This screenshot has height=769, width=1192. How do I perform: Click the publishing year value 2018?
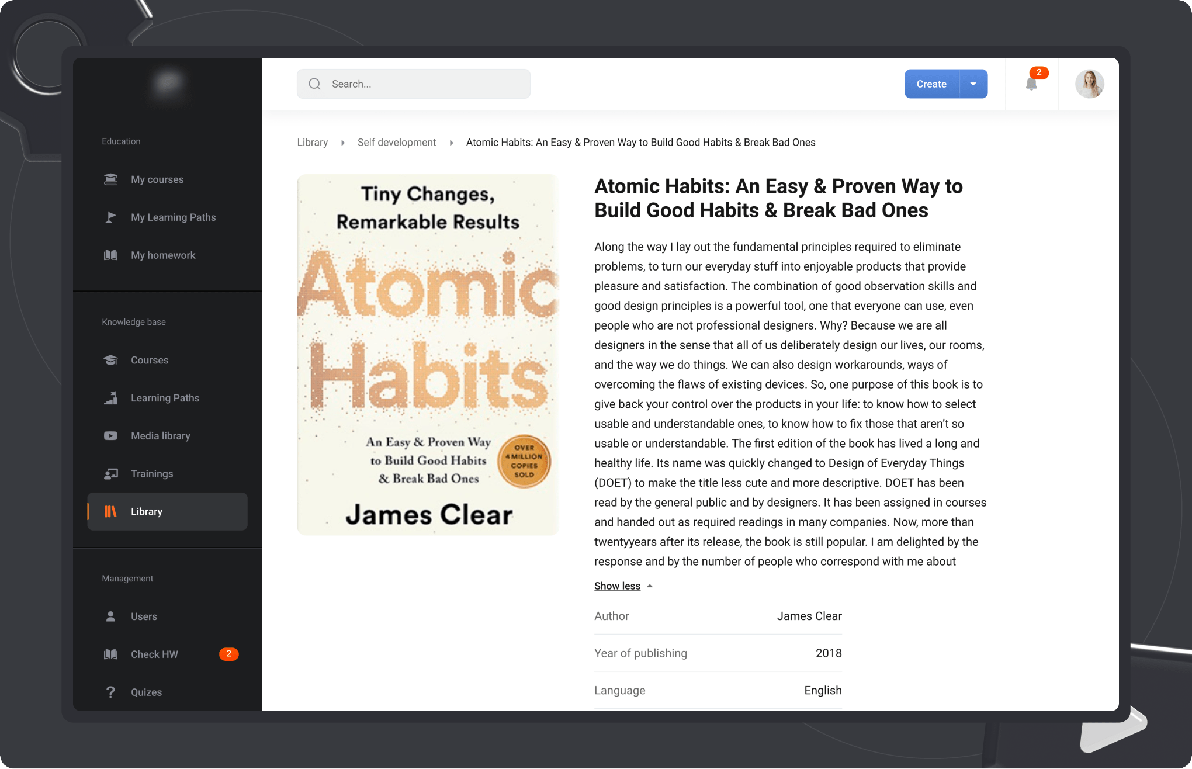click(829, 653)
